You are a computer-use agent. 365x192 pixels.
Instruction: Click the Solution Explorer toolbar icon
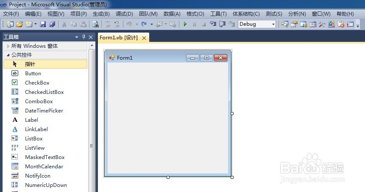pyautogui.click(x=284, y=24)
